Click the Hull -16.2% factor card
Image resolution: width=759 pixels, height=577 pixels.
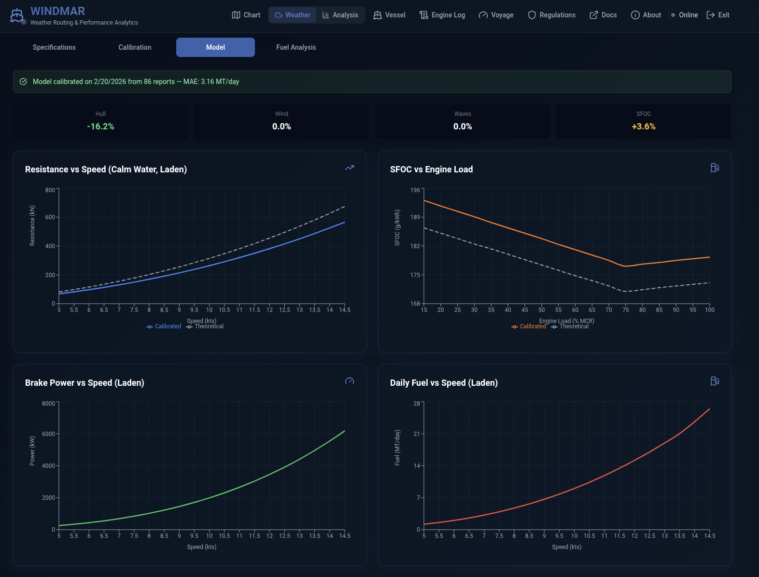click(100, 122)
